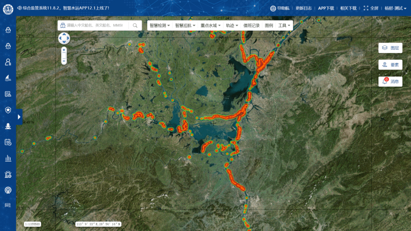Open the microphone sidebar icon

pyautogui.click(x=8, y=126)
